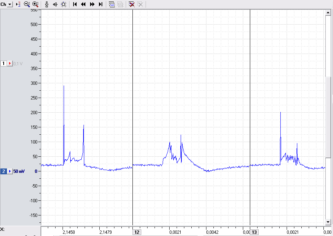Screen dimensions: 333x236
Task: Step backward with the rewind button
Action: (83, 4)
